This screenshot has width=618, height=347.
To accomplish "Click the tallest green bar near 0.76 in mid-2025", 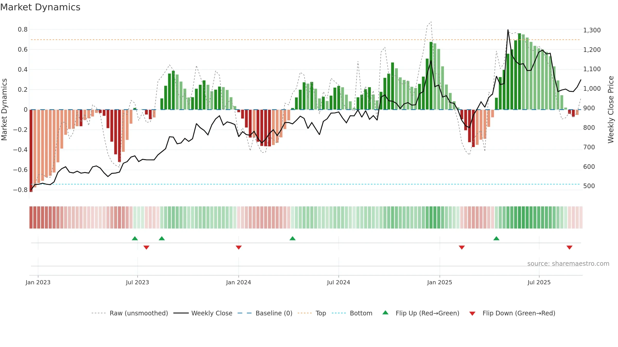I will (519, 71).
